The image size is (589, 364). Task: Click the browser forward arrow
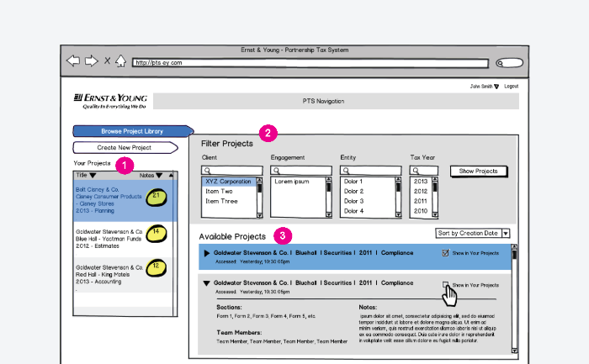pyautogui.click(x=91, y=61)
